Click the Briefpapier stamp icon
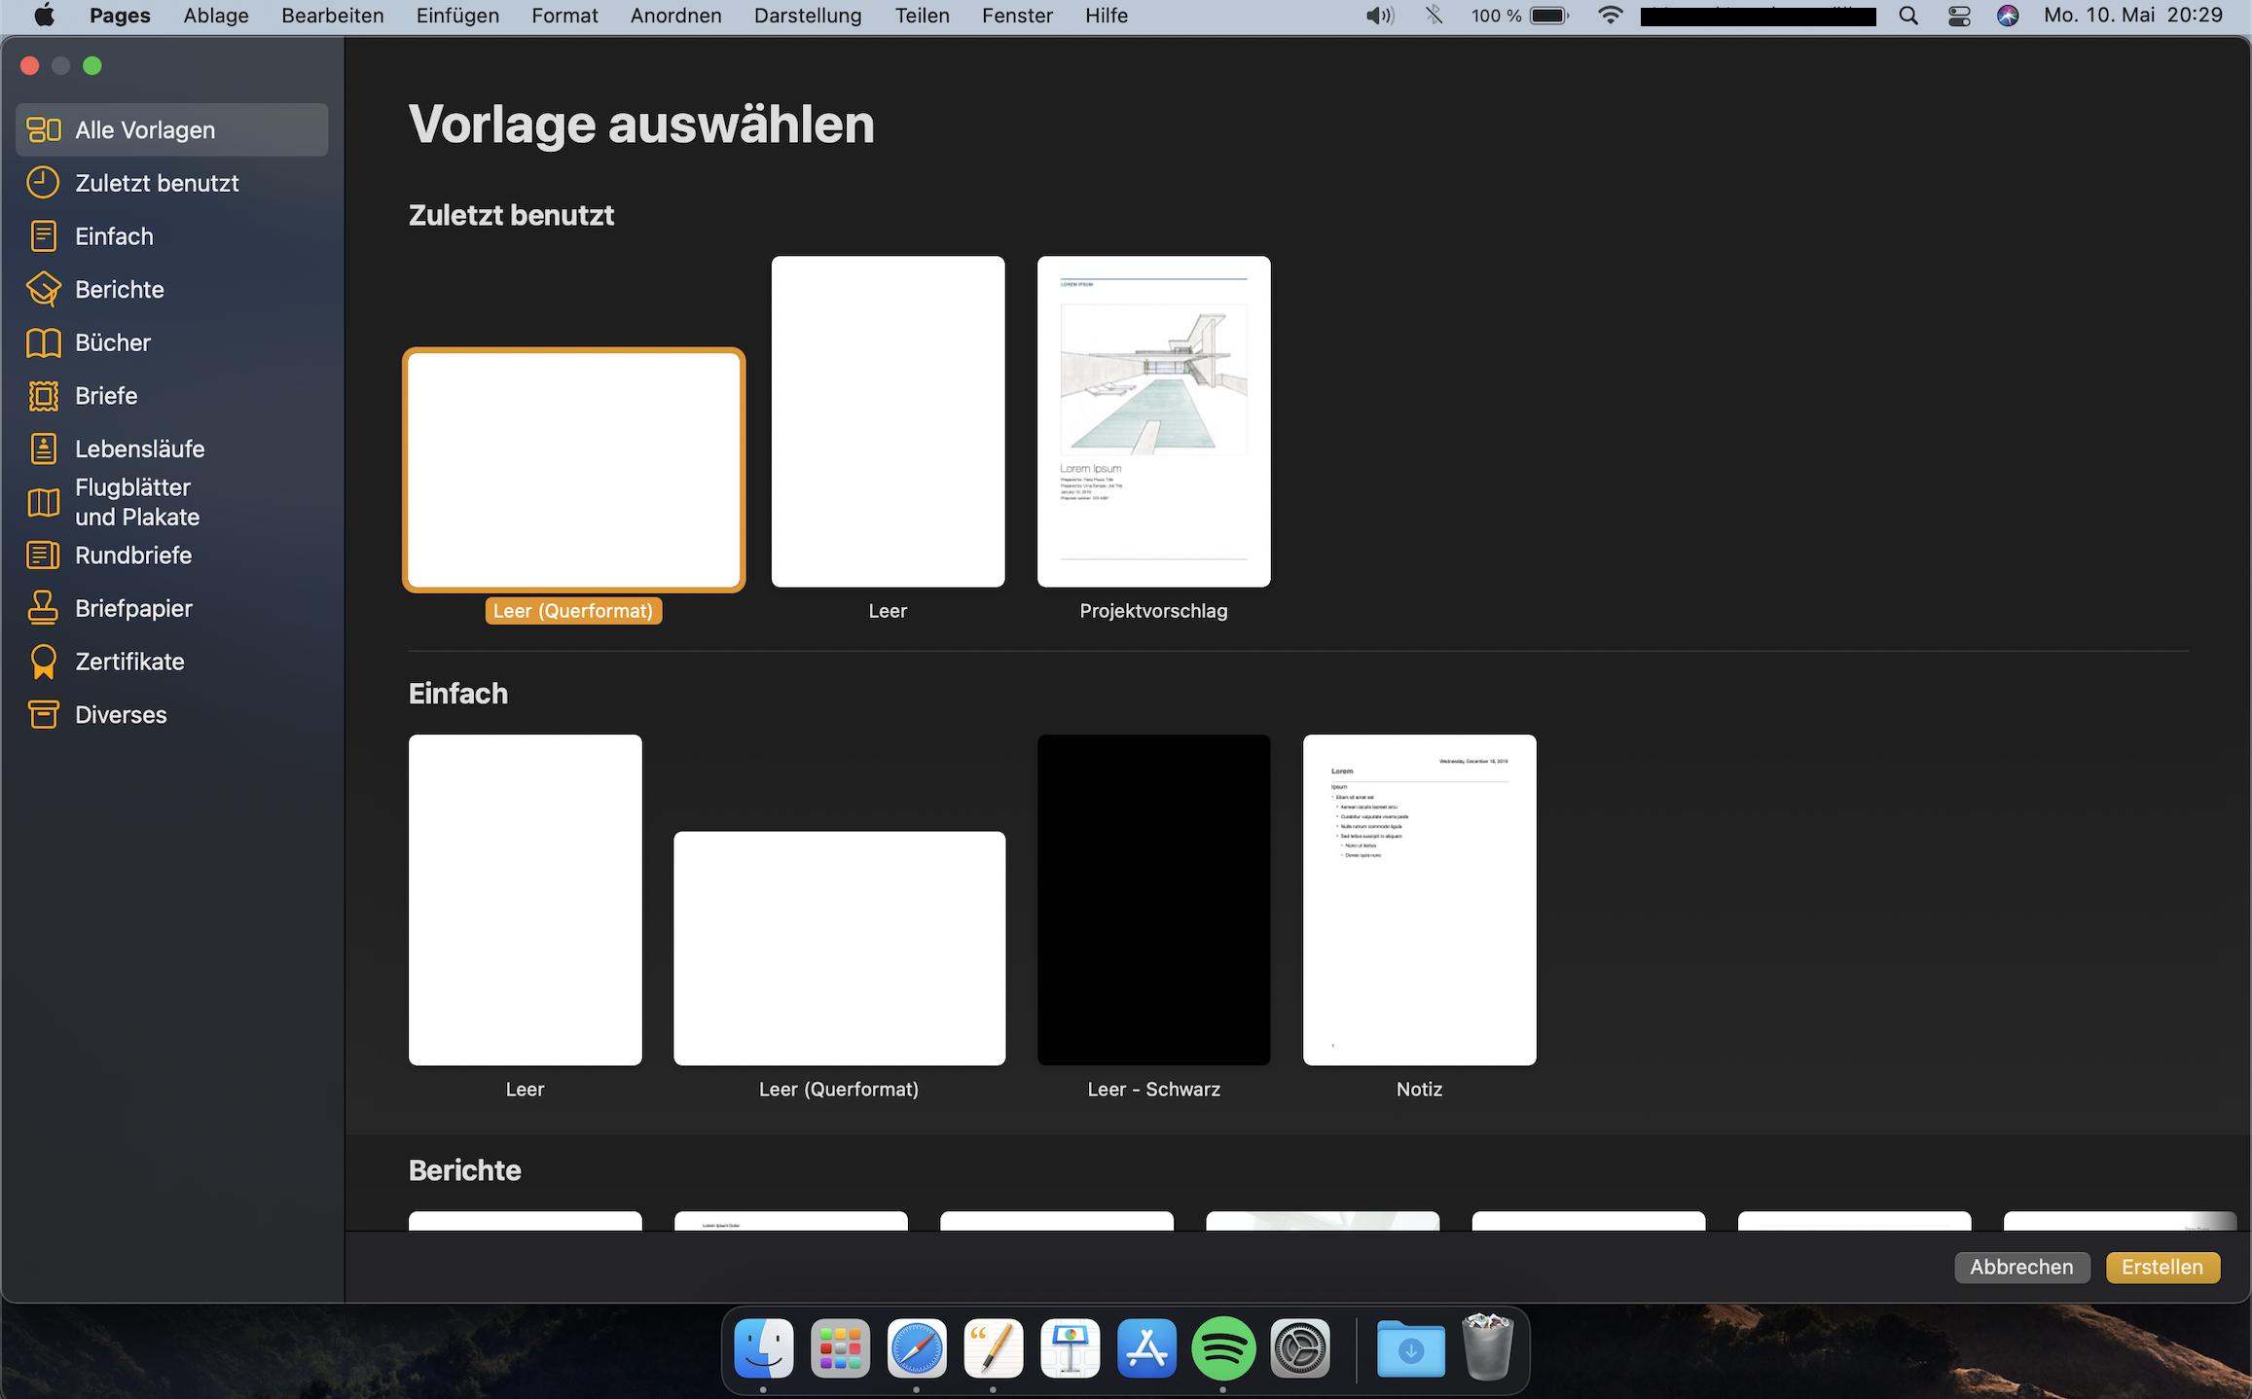Image resolution: width=2252 pixels, height=1399 pixels. click(43, 608)
